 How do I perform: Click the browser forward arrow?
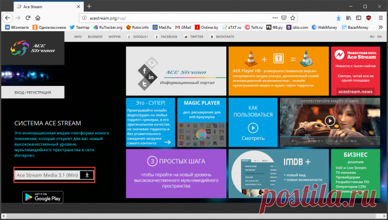click(x=18, y=18)
